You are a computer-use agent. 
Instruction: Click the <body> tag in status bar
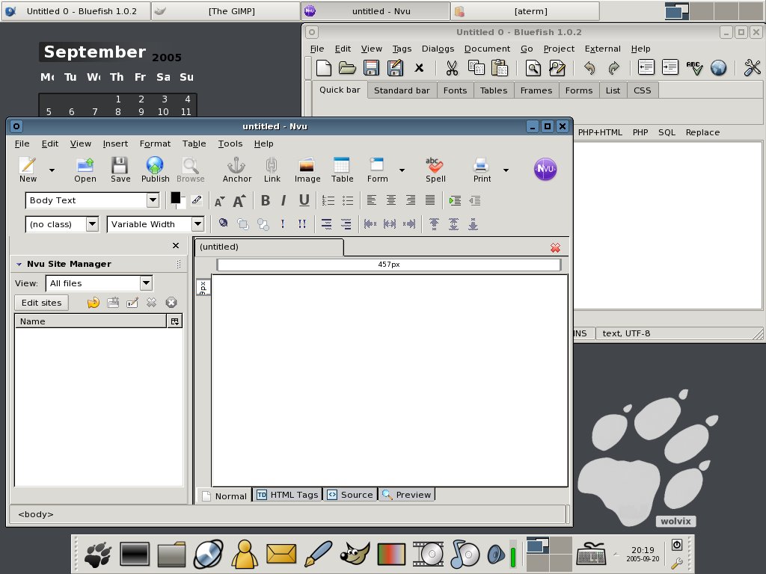click(36, 514)
